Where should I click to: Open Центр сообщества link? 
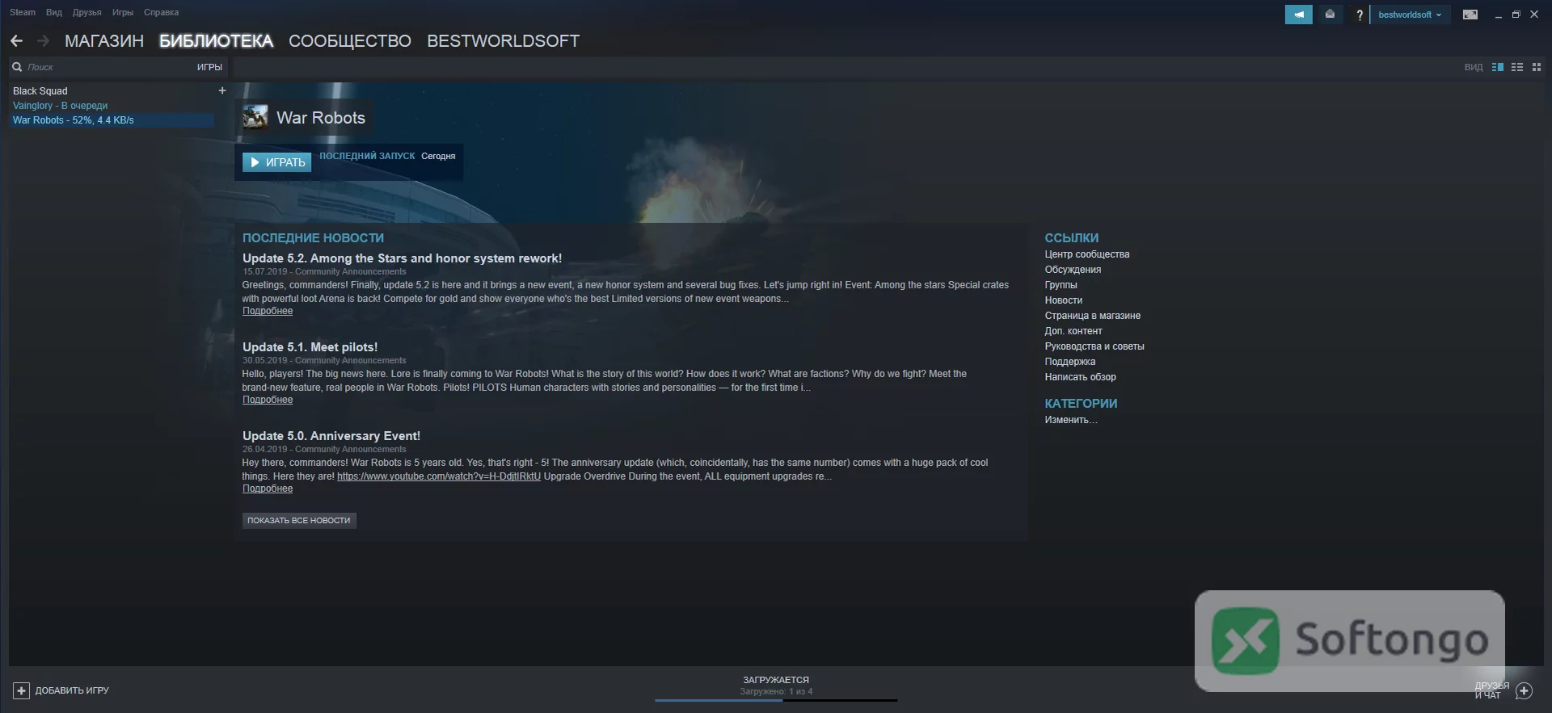point(1086,254)
